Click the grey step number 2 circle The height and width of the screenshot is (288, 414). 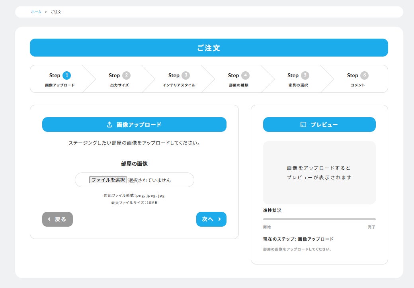click(x=126, y=75)
